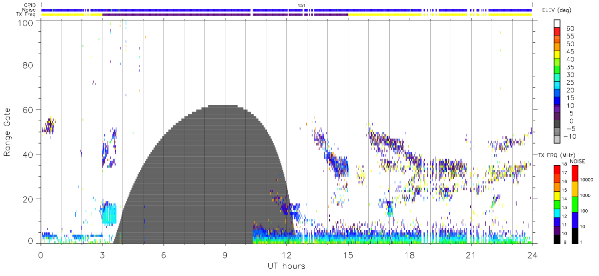Viewport: 599px width, 276px height.
Task: Click the x-axis tick label '18'
Action: click(409, 255)
